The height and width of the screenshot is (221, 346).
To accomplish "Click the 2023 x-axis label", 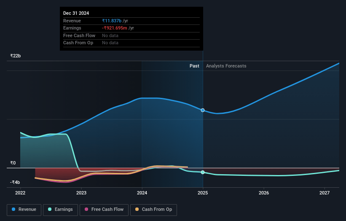I will point(81,193).
